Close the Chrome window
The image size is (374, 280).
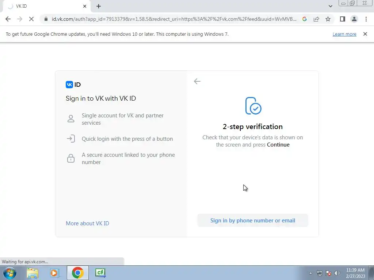coord(365,3)
